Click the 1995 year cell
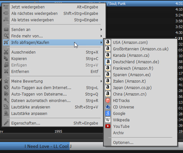The height and width of the screenshot is (153, 183). pos(58,131)
